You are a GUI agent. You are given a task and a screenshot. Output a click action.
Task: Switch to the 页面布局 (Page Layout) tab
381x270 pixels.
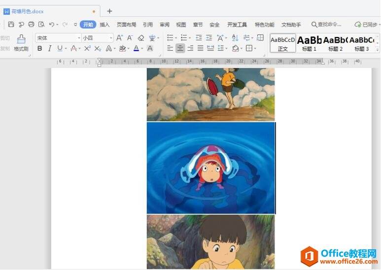[126, 25]
